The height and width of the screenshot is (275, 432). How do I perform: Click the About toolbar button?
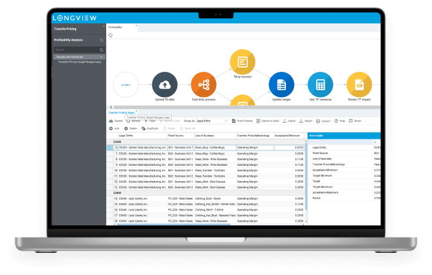pos(355,121)
